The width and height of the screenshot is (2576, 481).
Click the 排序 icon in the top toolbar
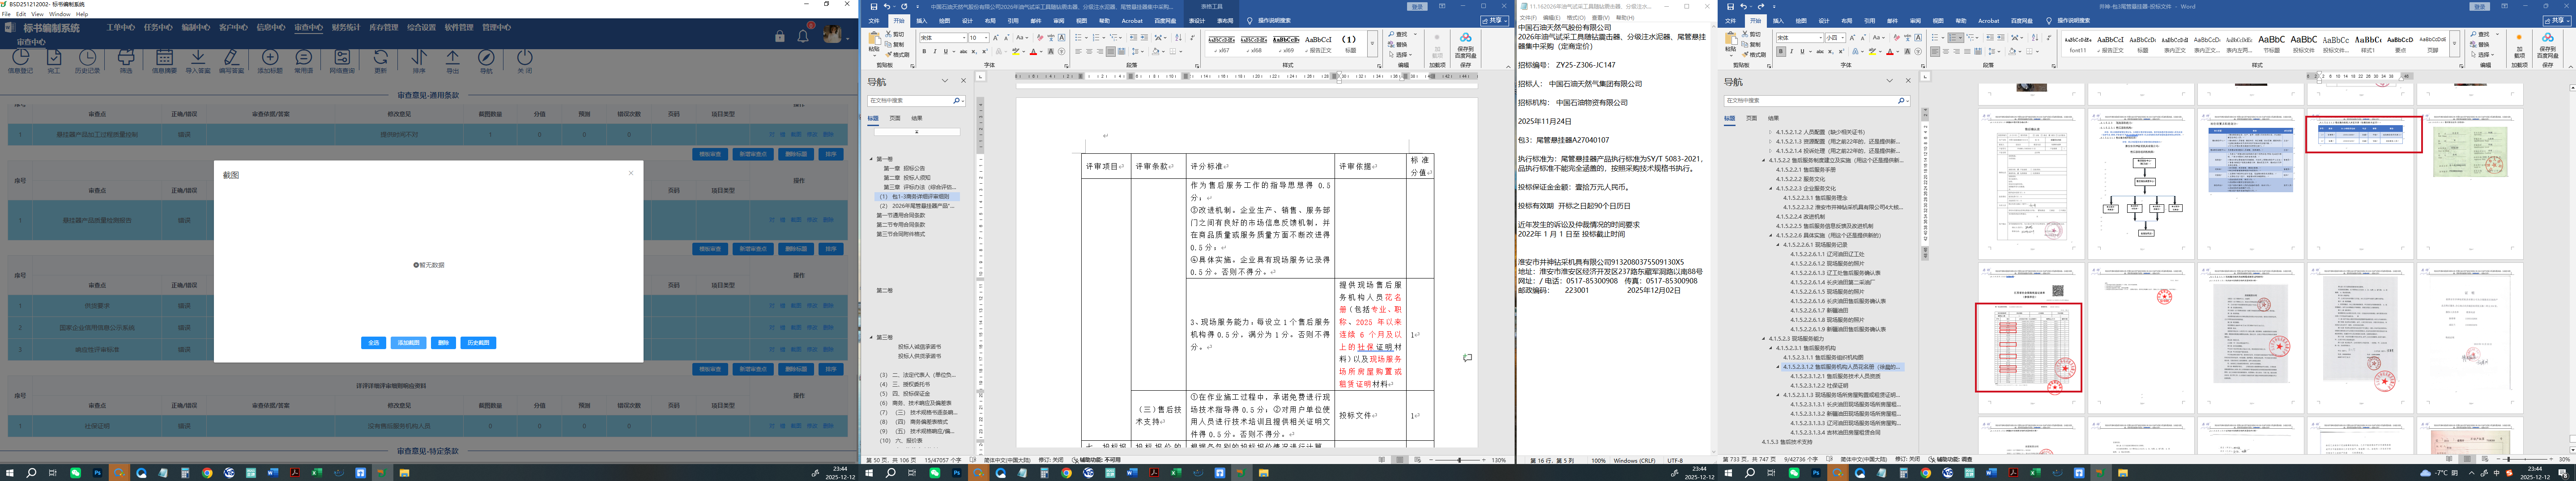click(419, 62)
